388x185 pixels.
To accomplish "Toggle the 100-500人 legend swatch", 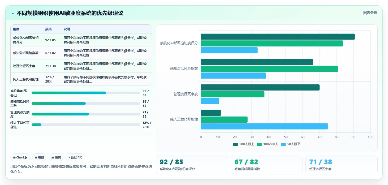I will tap(259, 144).
